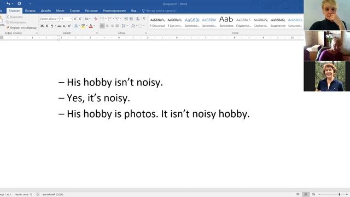Switch to the Рецензирование tab

click(114, 11)
